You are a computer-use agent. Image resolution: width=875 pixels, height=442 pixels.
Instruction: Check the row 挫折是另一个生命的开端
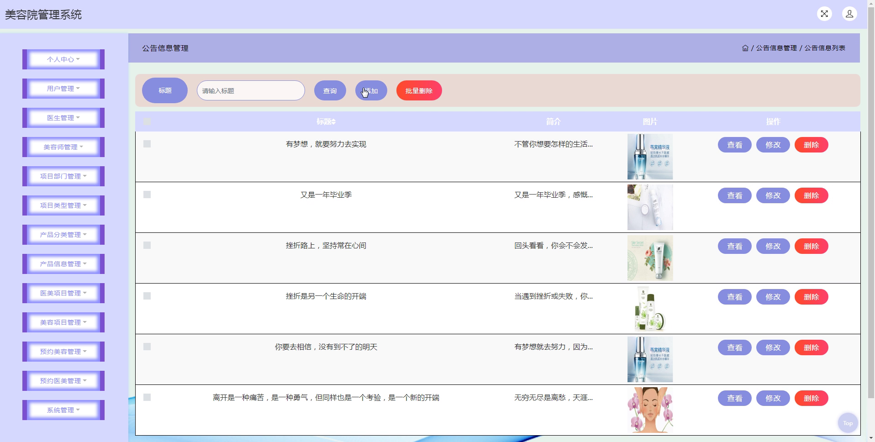point(147,296)
